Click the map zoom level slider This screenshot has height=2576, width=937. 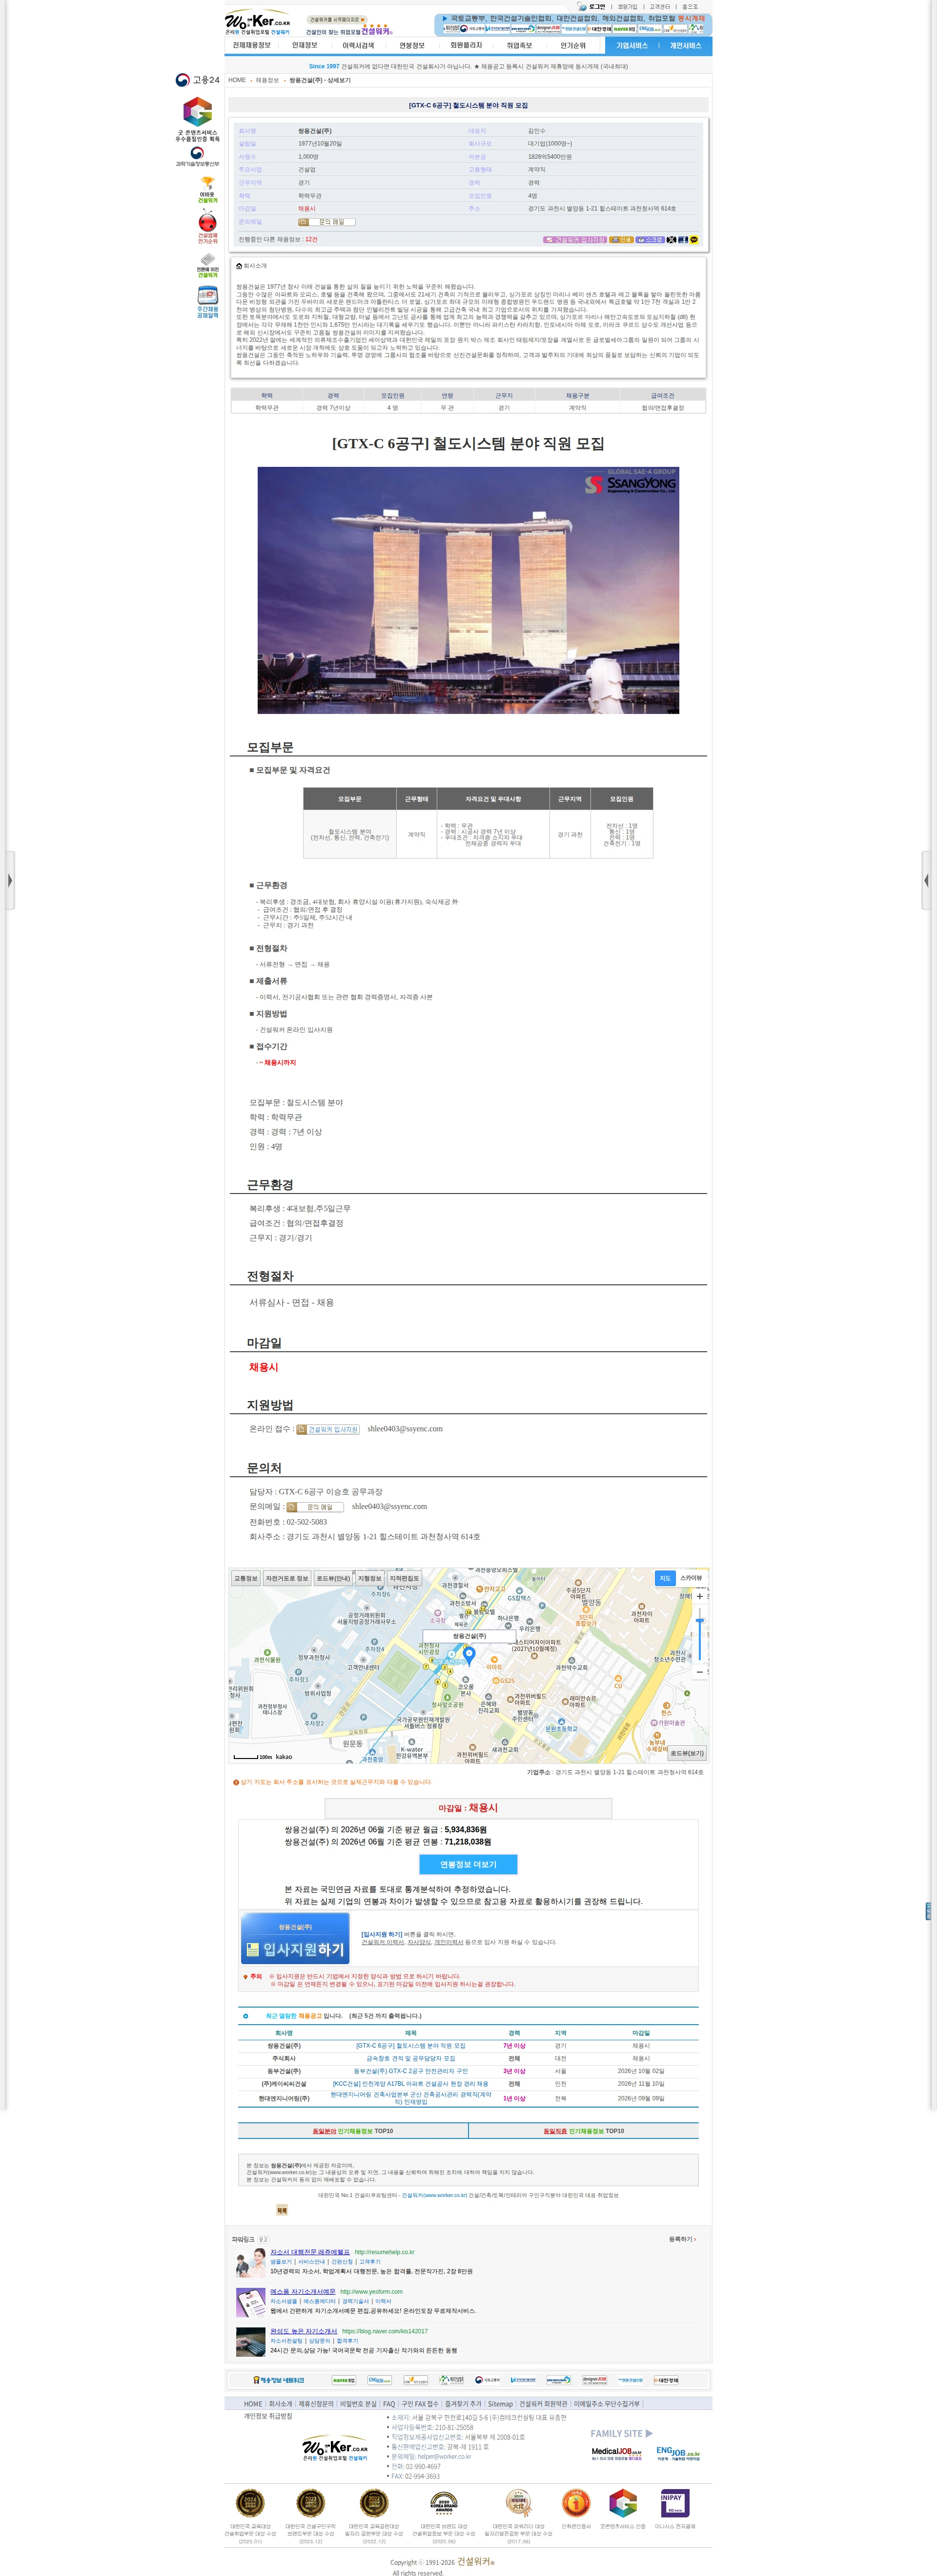(699, 1634)
